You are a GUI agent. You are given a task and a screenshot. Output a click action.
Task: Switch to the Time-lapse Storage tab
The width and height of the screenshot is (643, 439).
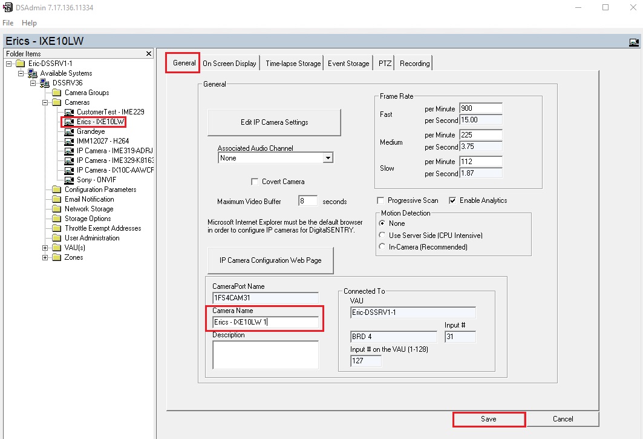(292, 62)
